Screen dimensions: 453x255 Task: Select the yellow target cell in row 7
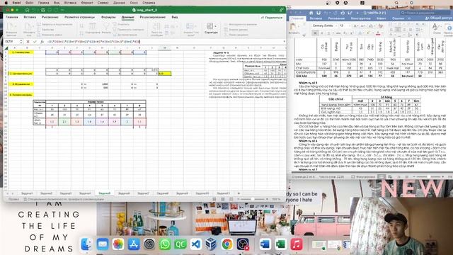[x=164, y=74]
